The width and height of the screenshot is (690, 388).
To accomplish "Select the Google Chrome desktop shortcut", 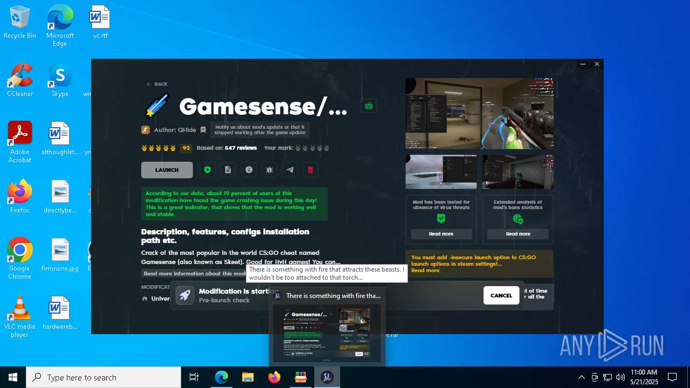I will pyautogui.click(x=20, y=259).
